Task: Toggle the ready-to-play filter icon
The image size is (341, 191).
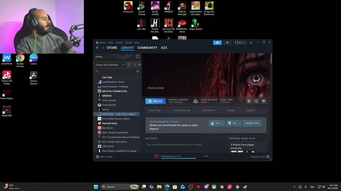Action: 139,65
